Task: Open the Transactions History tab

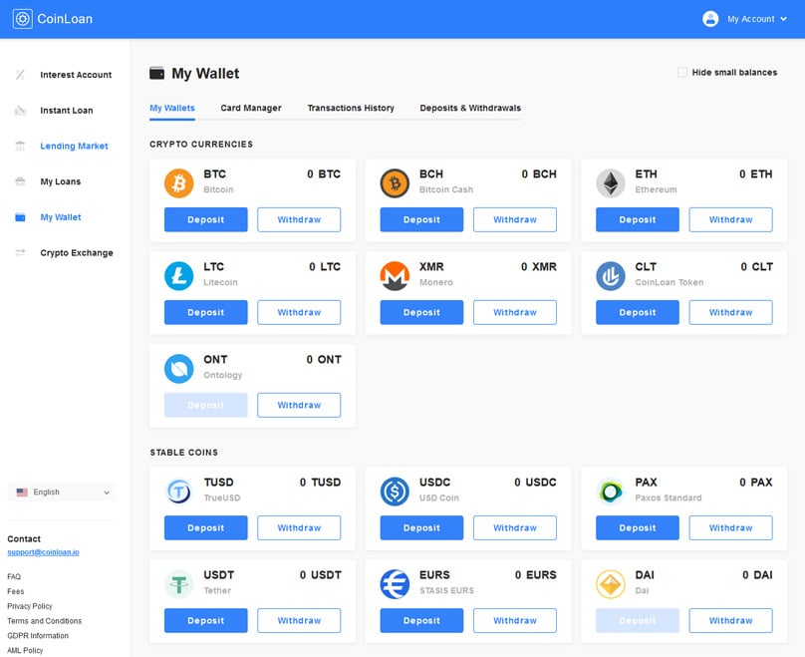Action: (x=351, y=109)
